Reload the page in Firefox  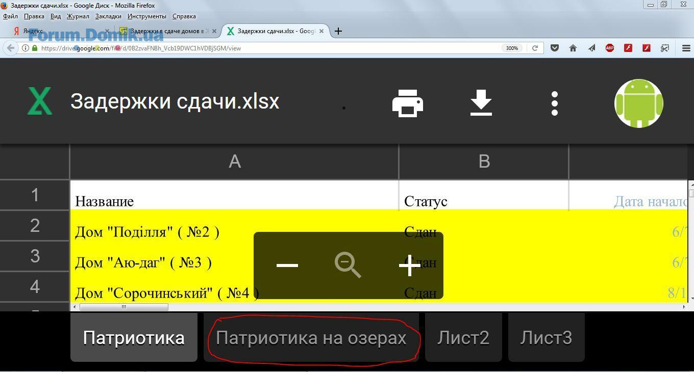535,48
